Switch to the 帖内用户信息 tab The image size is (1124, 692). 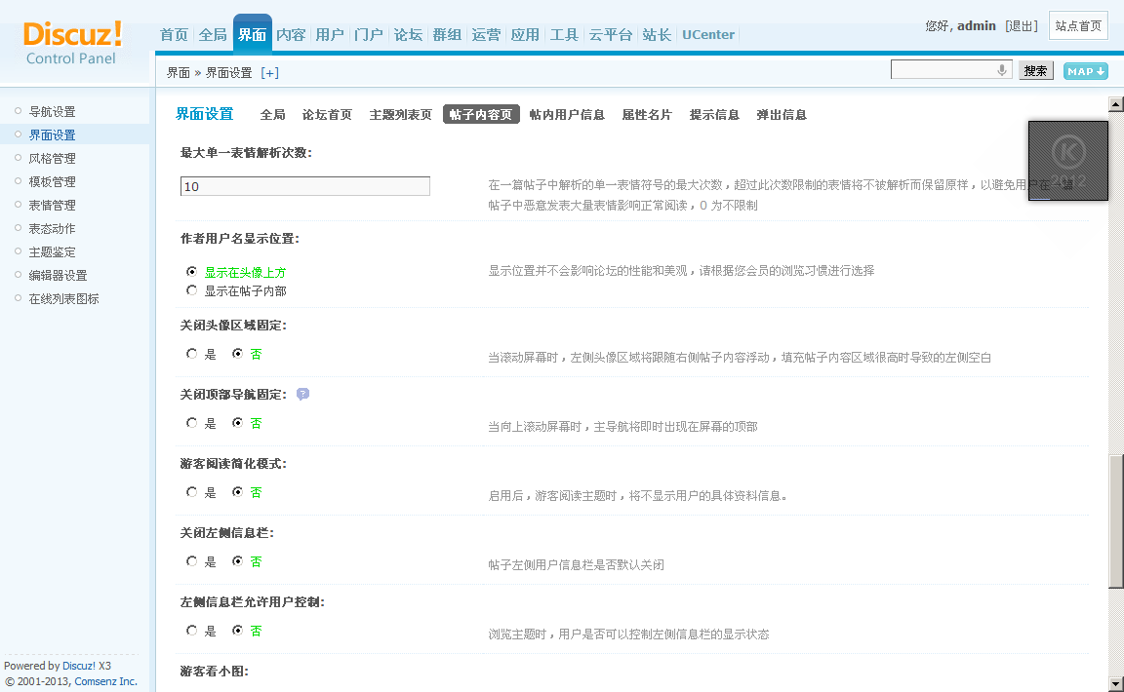(567, 115)
